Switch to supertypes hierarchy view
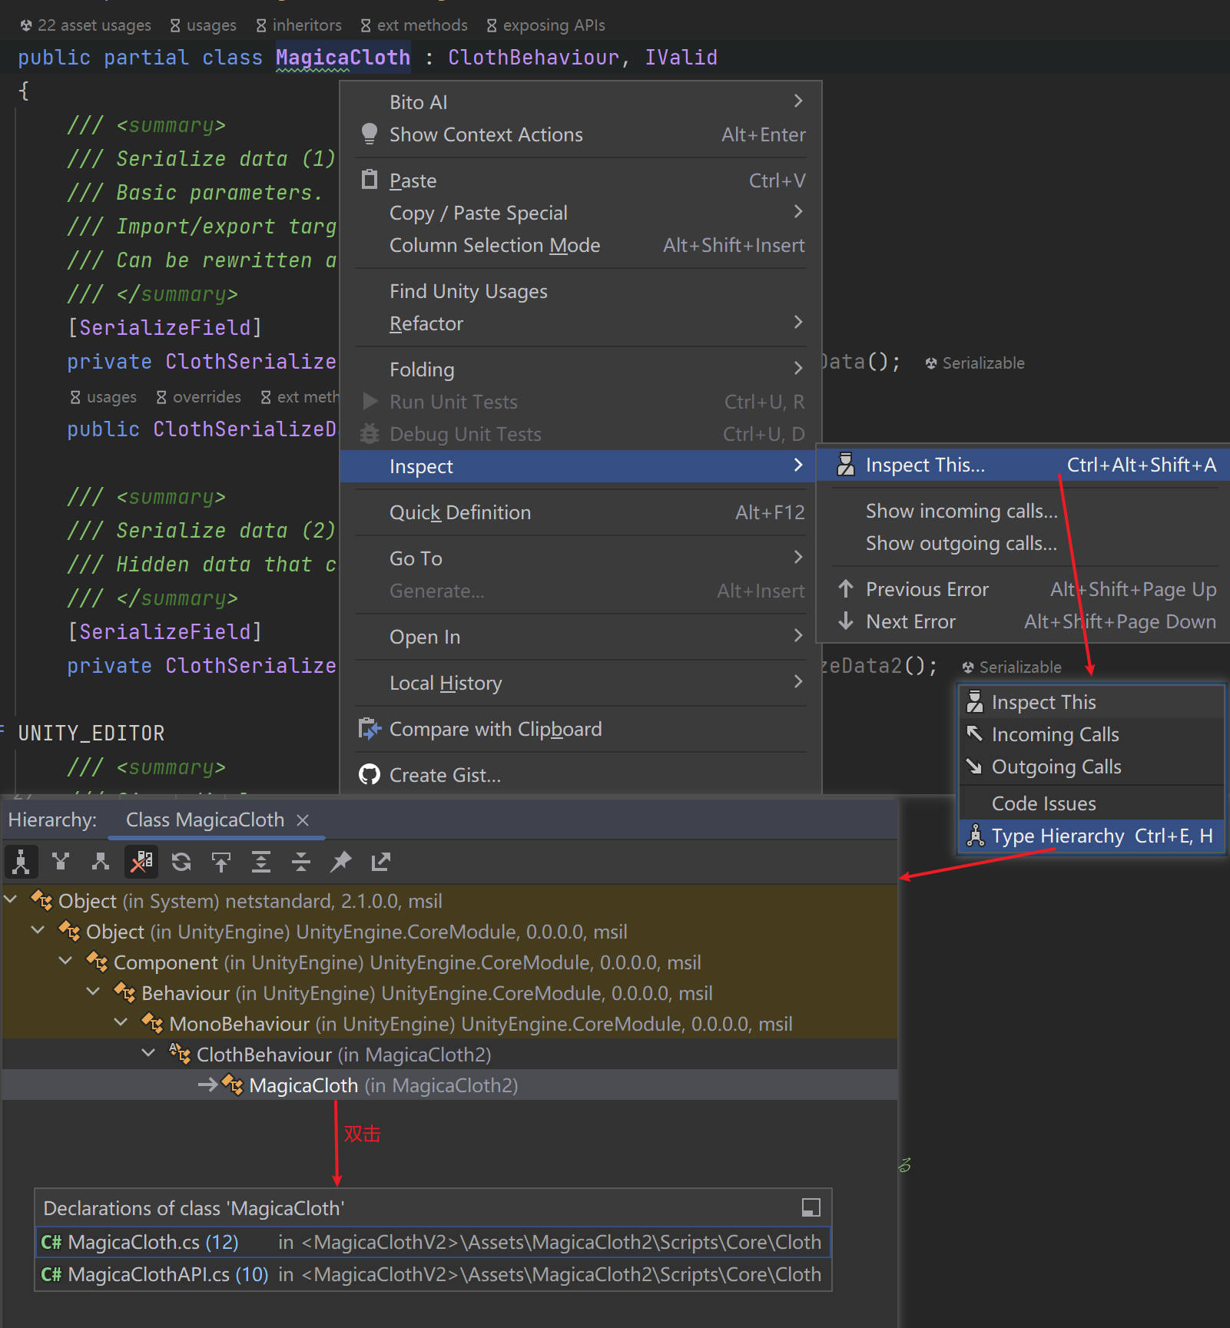Image resolution: width=1230 pixels, height=1328 pixels. pyautogui.click(x=61, y=862)
